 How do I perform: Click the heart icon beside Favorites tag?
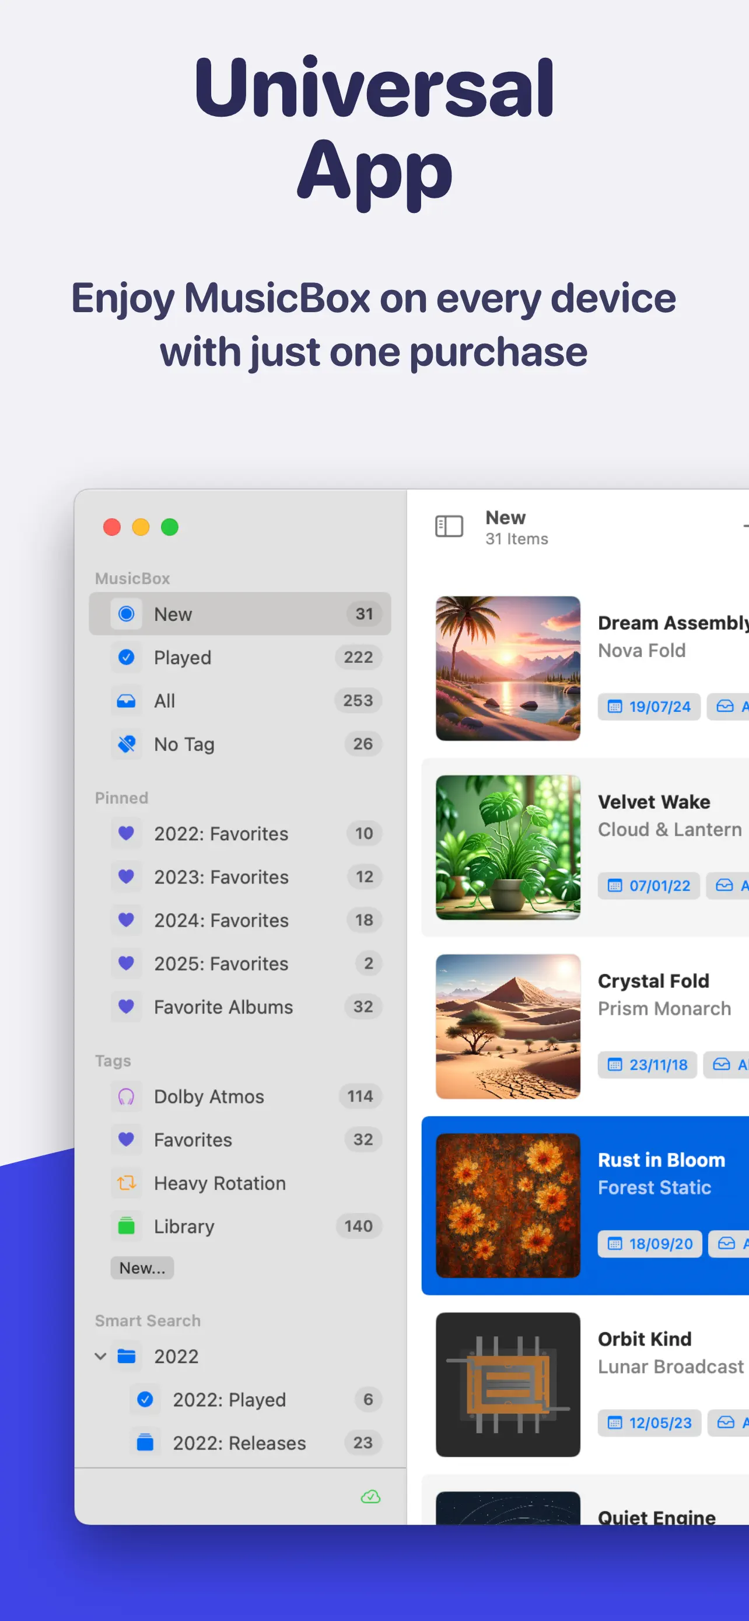tap(127, 1140)
